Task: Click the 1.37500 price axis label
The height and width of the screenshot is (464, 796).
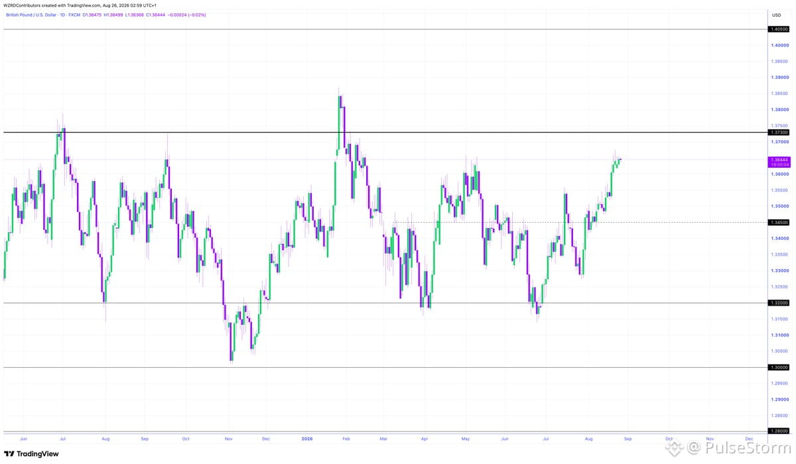Action: tap(779, 125)
